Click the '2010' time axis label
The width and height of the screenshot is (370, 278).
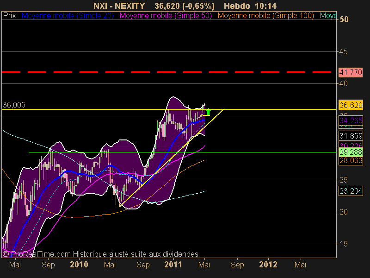(x=79, y=265)
